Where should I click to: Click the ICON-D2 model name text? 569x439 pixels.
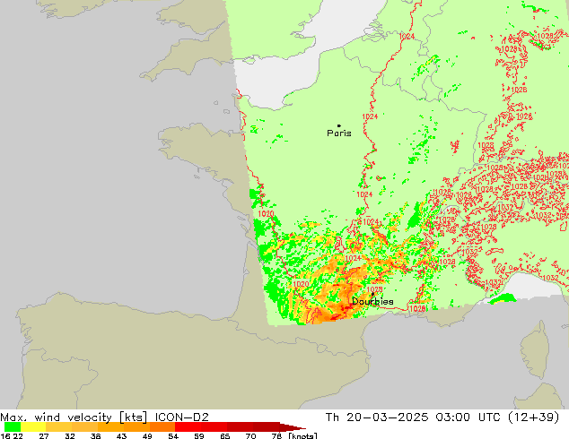182,417
